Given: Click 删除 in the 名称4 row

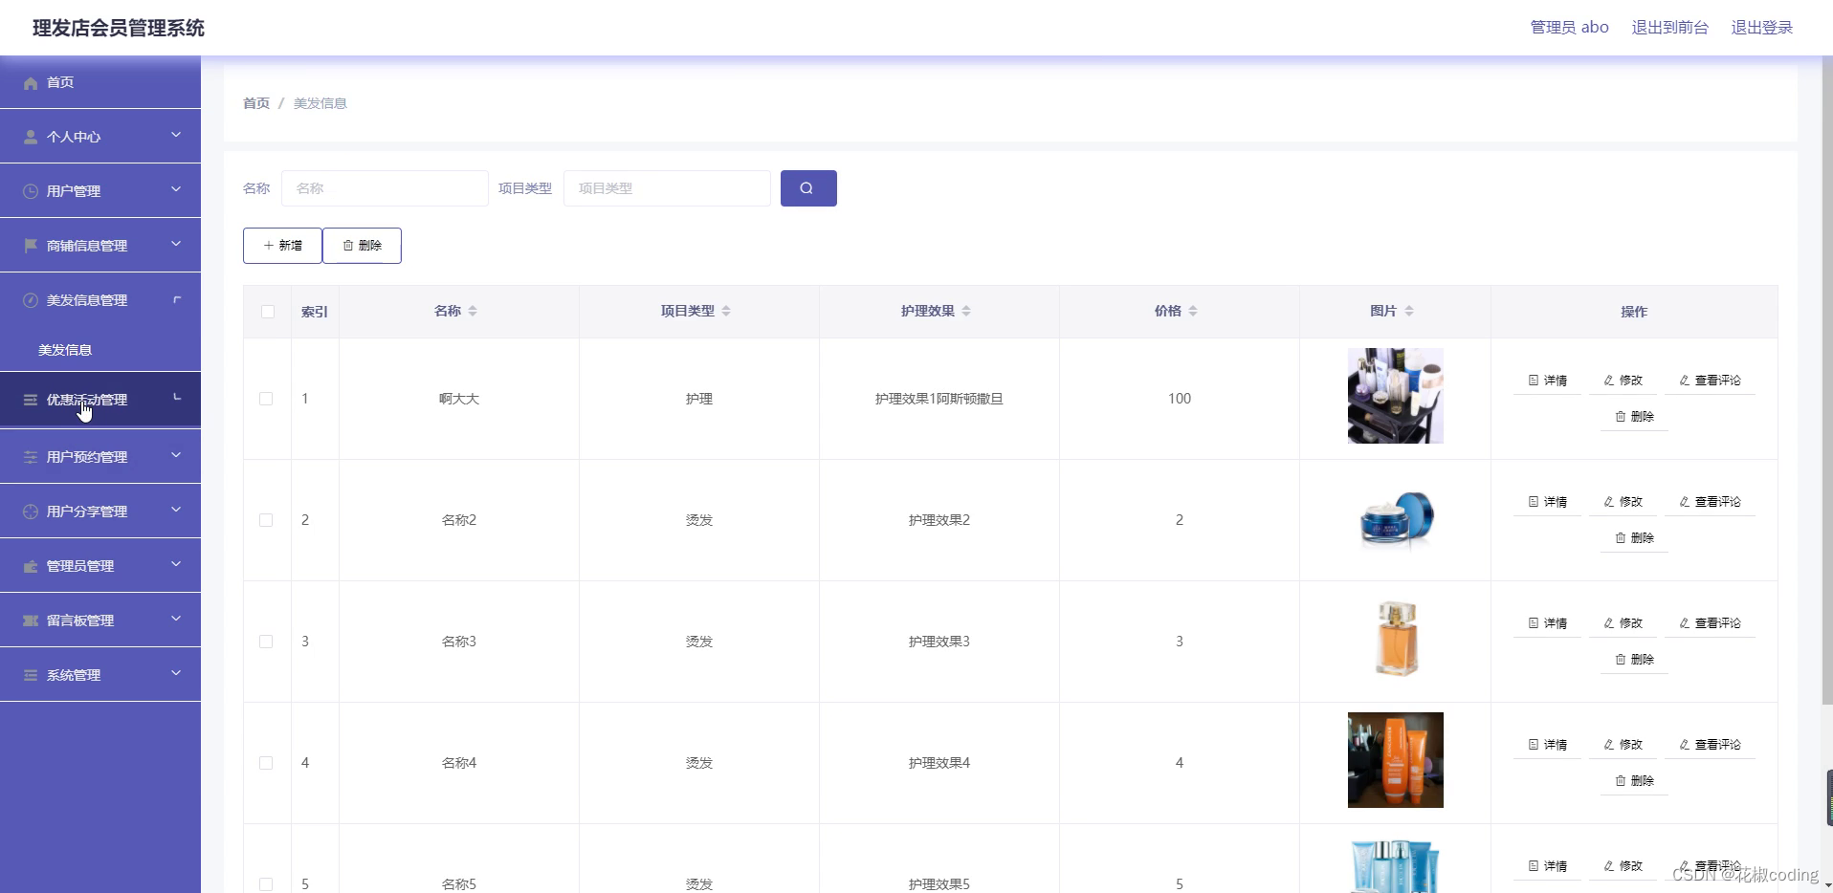Looking at the screenshot, I should 1635,781.
